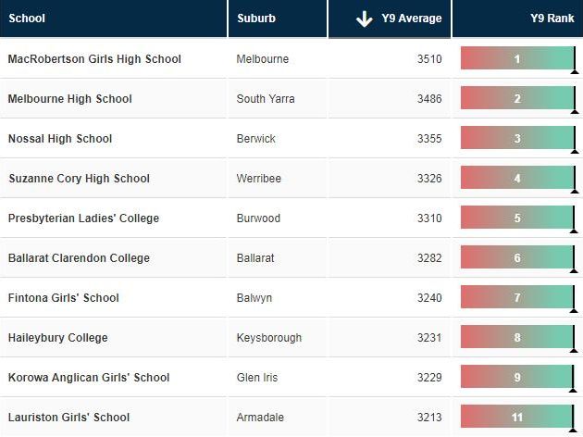This screenshot has width=583, height=437.
Task: Open Lauriston Girls' School entry
Action: pyautogui.click(x=68, y=417)
